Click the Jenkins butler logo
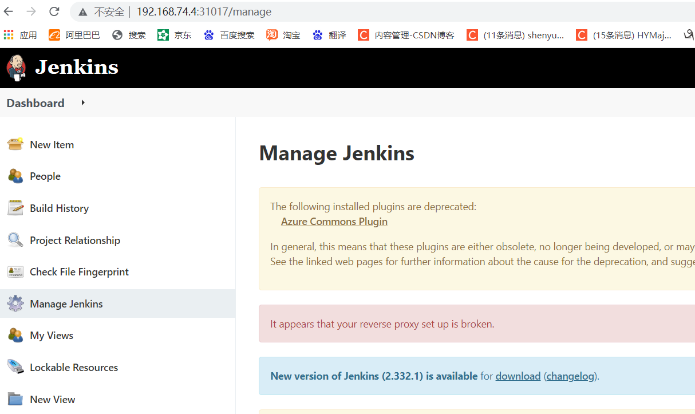The image size is (695, 414). tap(17, 67)
